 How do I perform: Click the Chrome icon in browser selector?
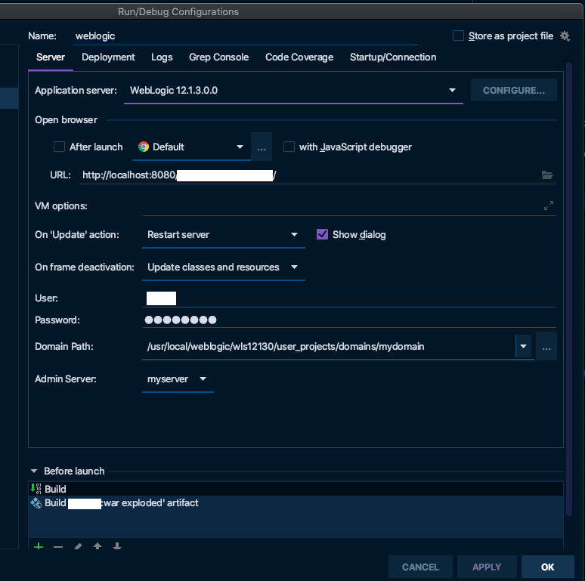click(x=144, y=147)
